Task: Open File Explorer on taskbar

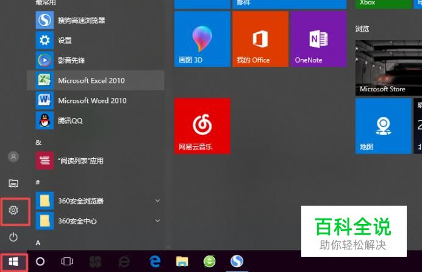Action: tap(182, 261)
